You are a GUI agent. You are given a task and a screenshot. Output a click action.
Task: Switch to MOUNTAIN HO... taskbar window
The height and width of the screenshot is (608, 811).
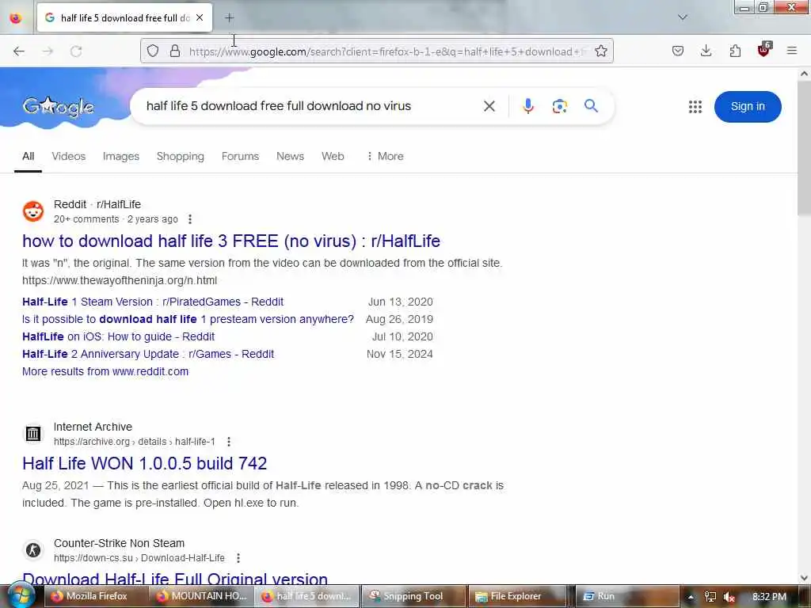click(x=202, y=596)
